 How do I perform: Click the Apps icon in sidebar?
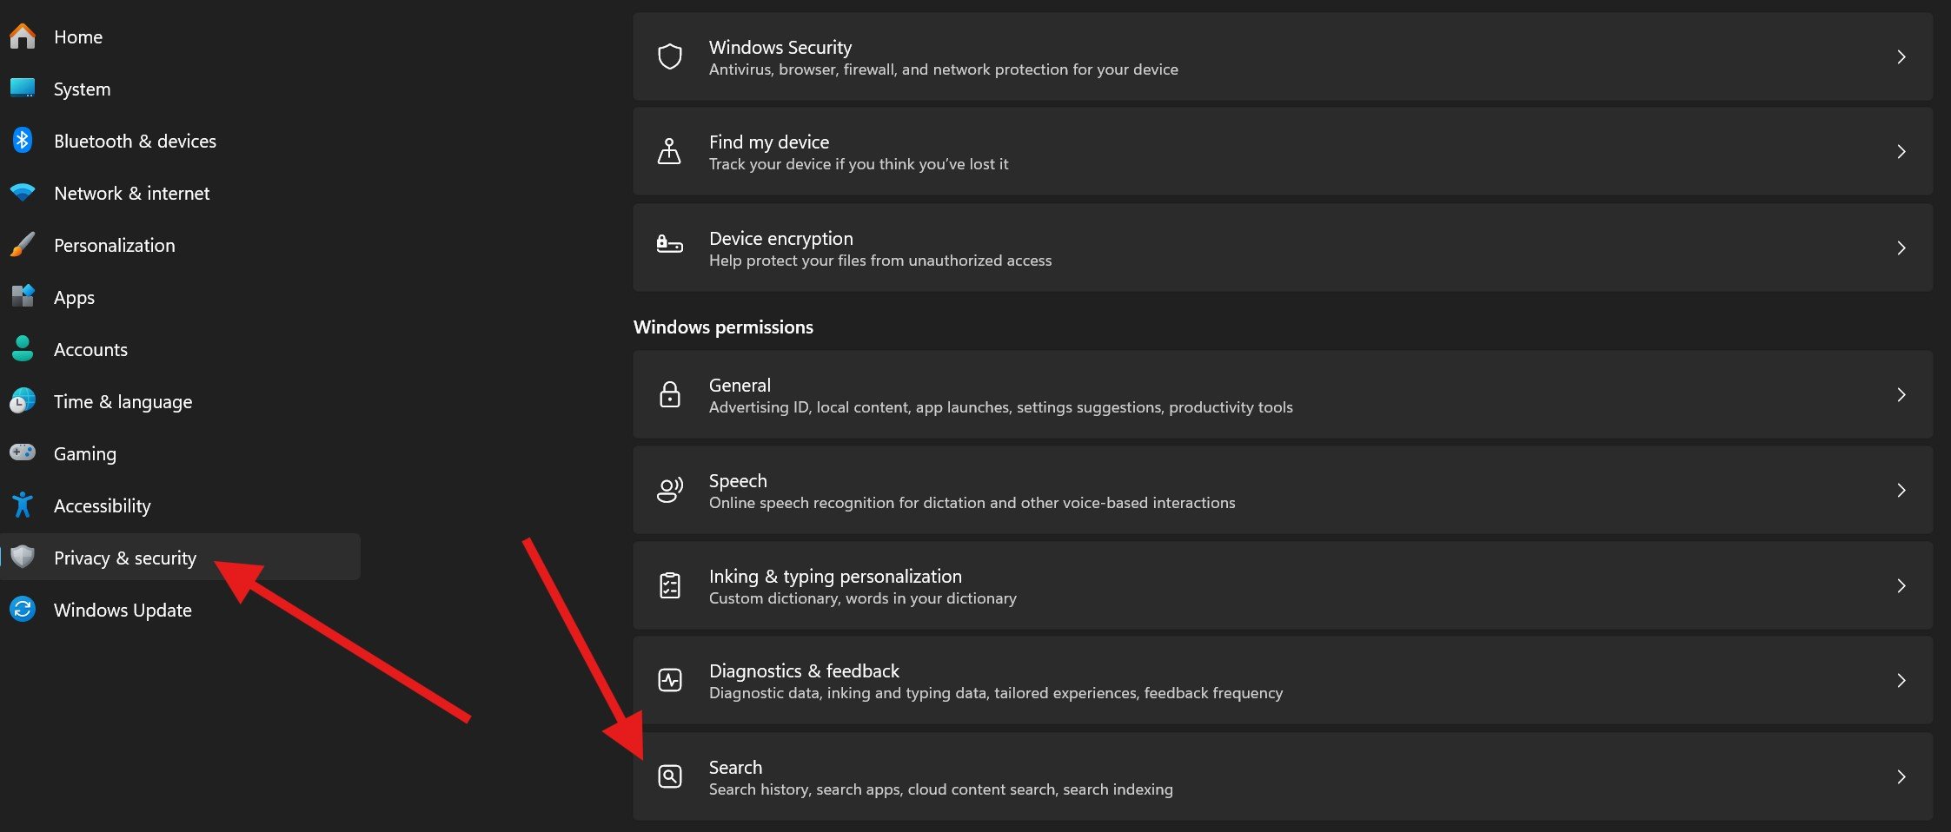(23, 297)
